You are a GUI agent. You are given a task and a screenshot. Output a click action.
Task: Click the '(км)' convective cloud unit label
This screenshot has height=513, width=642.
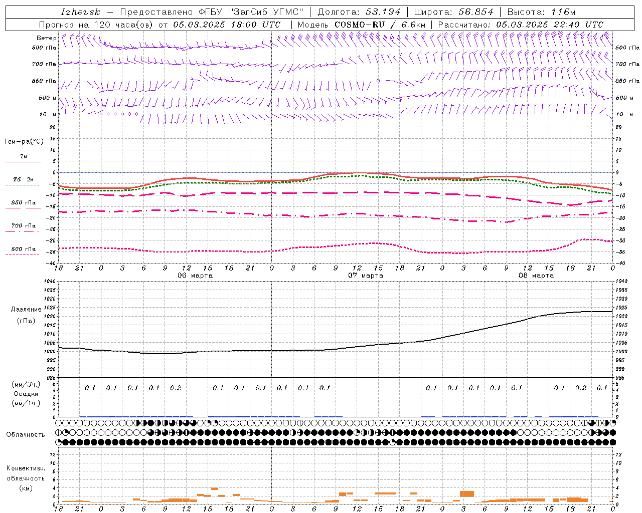coord(26,488)
